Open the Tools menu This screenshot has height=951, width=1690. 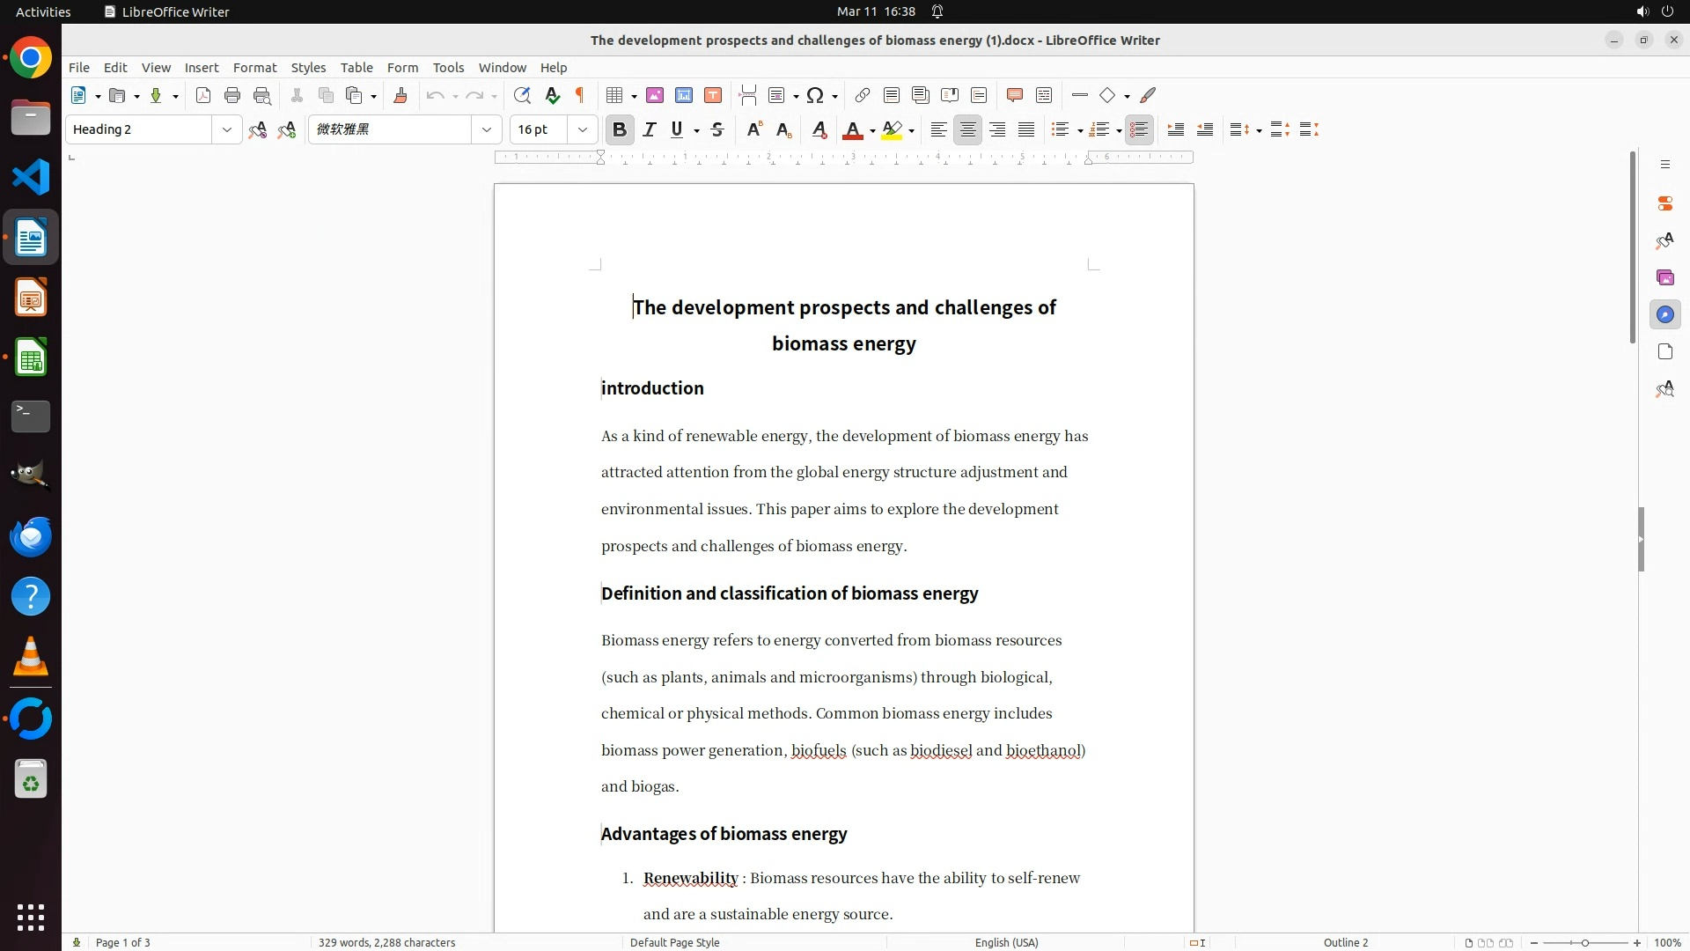(448, 68)
